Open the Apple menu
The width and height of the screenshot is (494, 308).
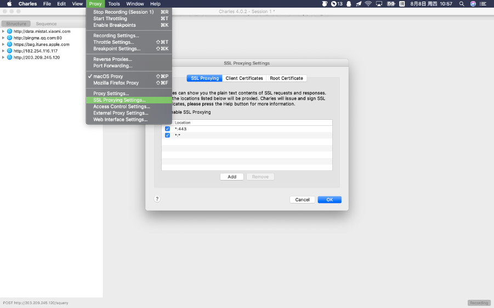[9, 4]
